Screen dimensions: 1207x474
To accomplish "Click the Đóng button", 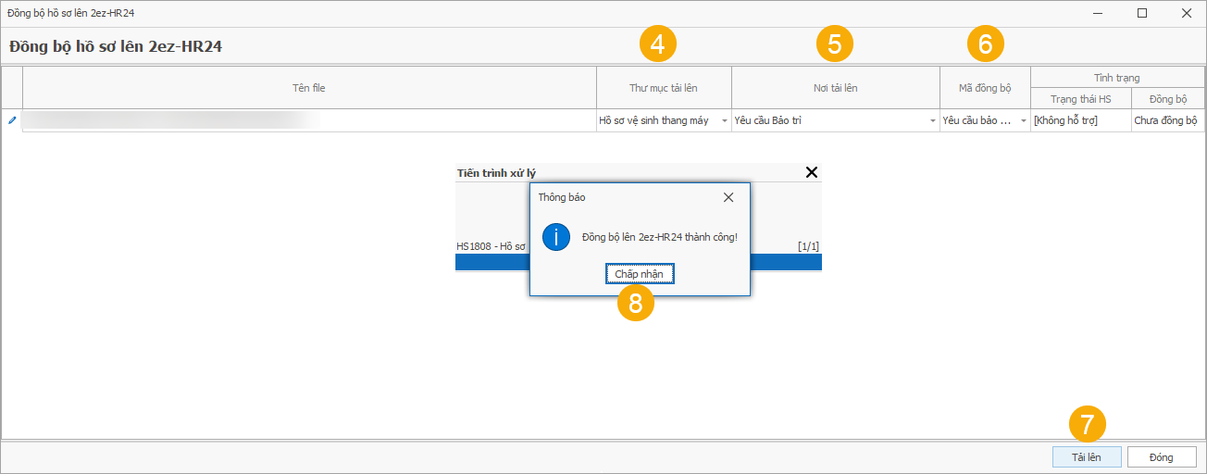I will [1161, 457].
